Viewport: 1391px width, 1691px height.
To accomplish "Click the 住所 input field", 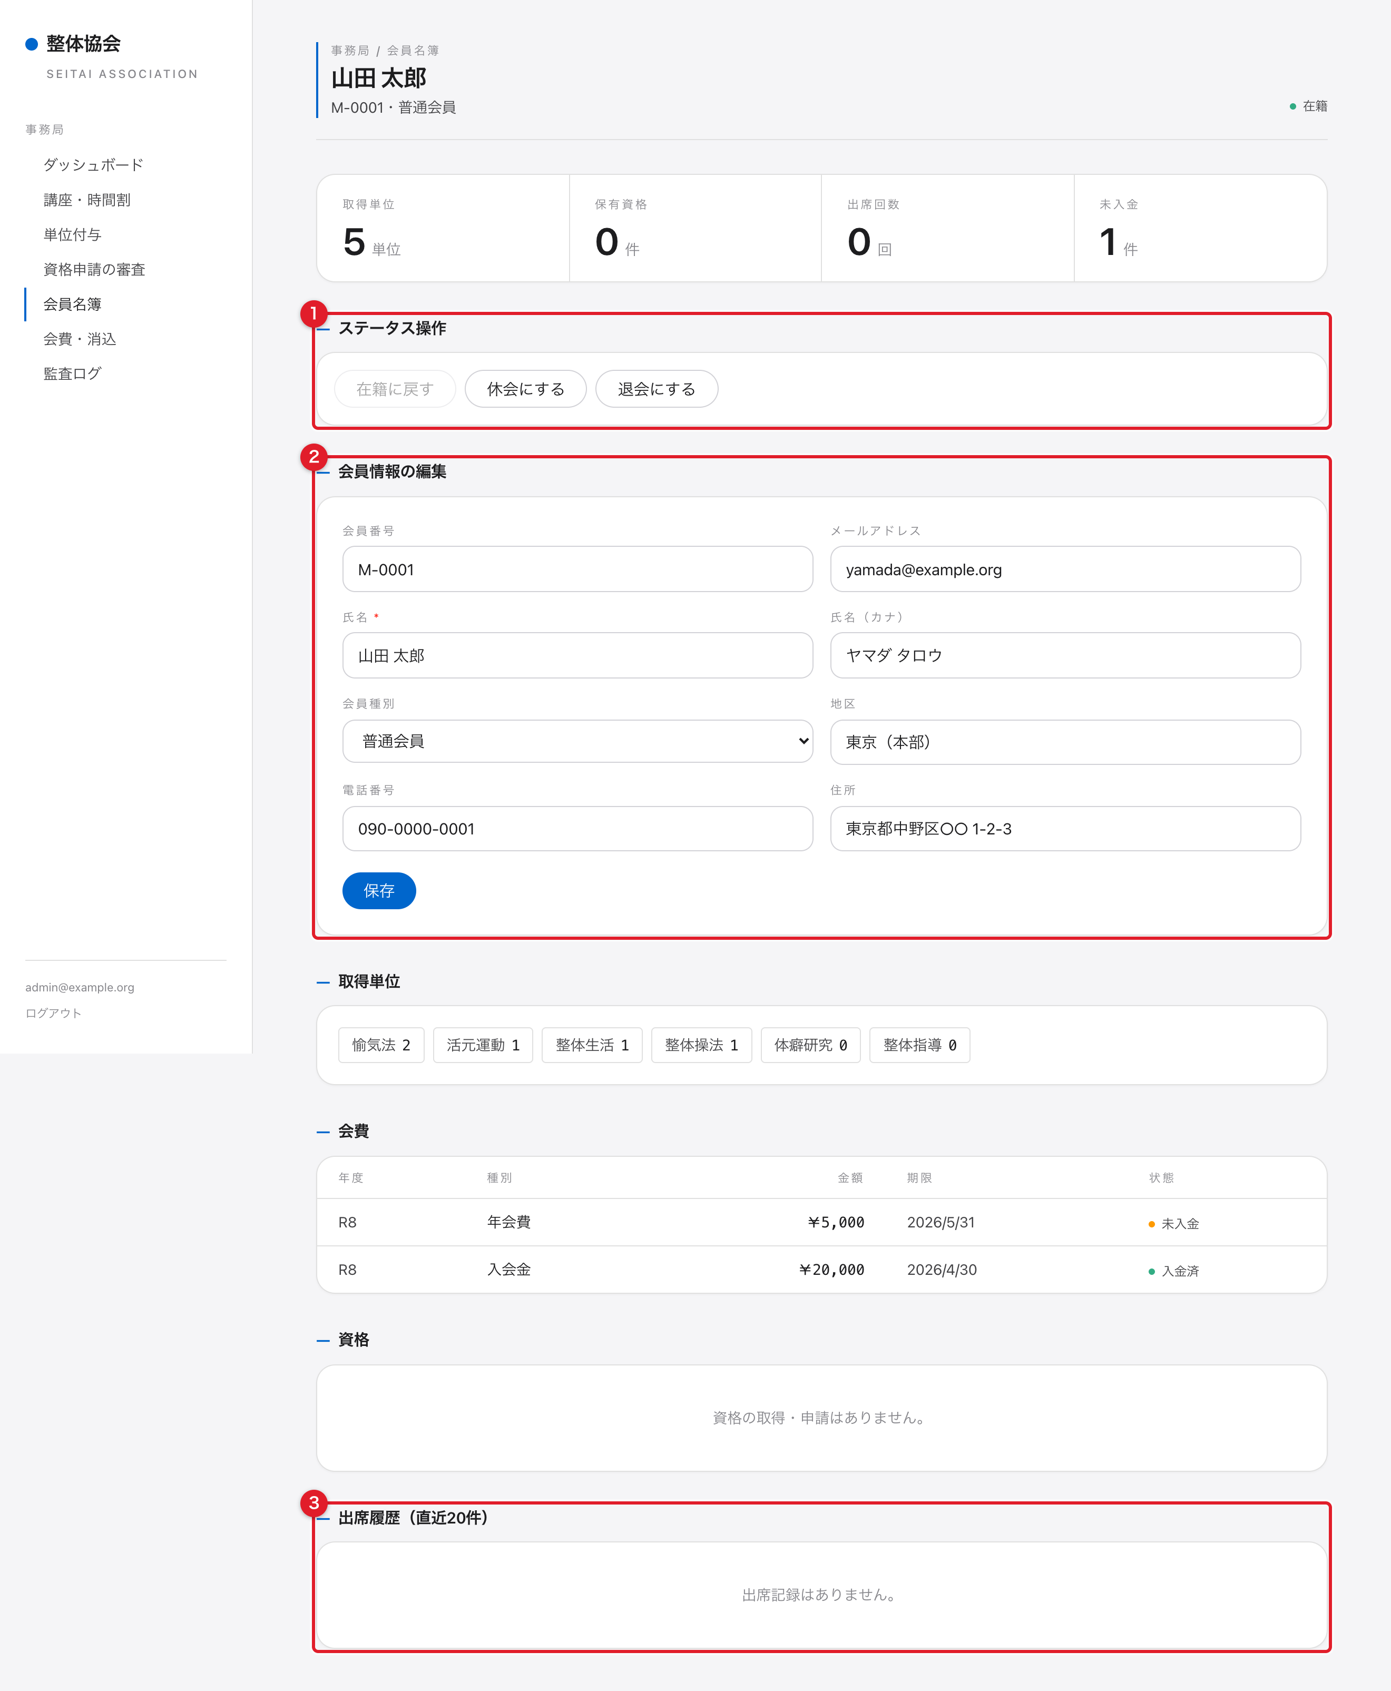I will tap(1065, 828).
